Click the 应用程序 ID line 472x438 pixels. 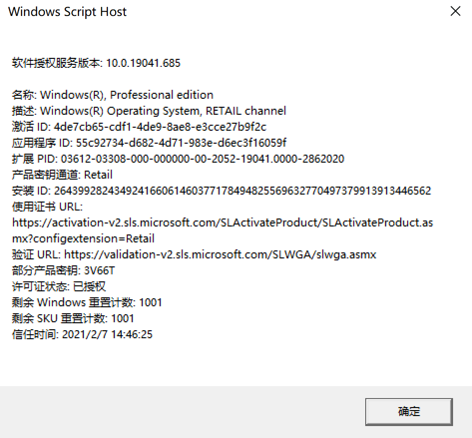click(x=149, y=143)
